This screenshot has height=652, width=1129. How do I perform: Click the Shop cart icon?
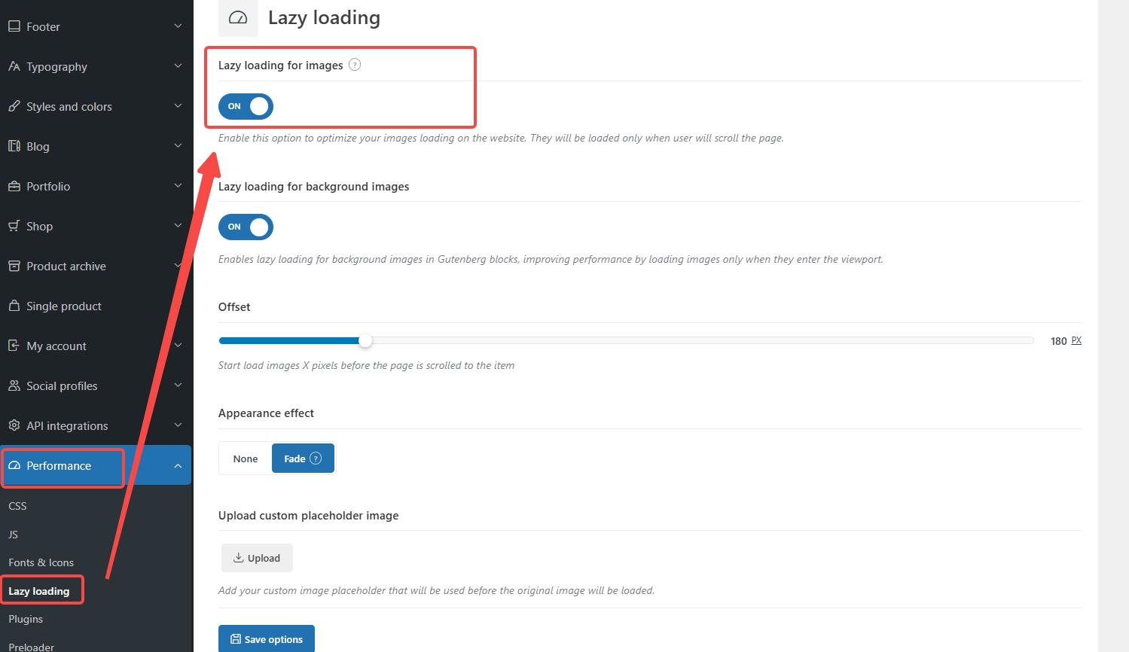[x=14, y=226]
